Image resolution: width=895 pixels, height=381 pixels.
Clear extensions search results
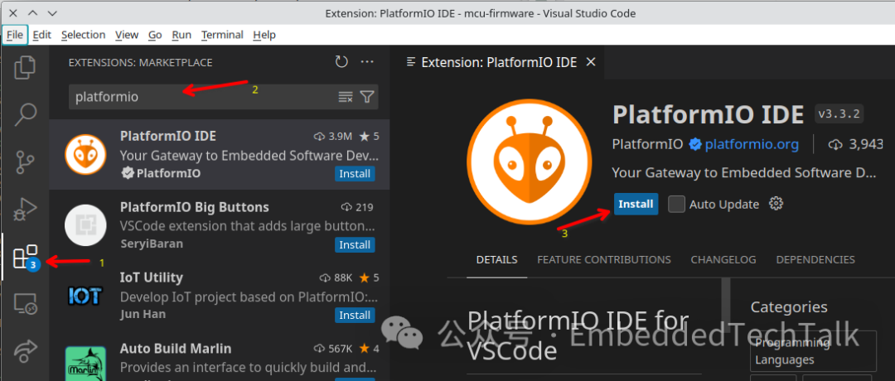coord(346,97)
